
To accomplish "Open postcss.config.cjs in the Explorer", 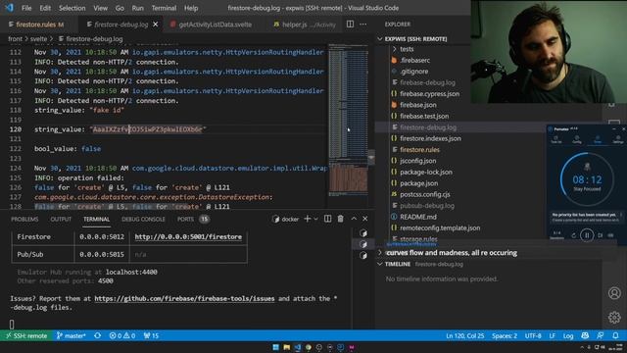I will (424, 194).
